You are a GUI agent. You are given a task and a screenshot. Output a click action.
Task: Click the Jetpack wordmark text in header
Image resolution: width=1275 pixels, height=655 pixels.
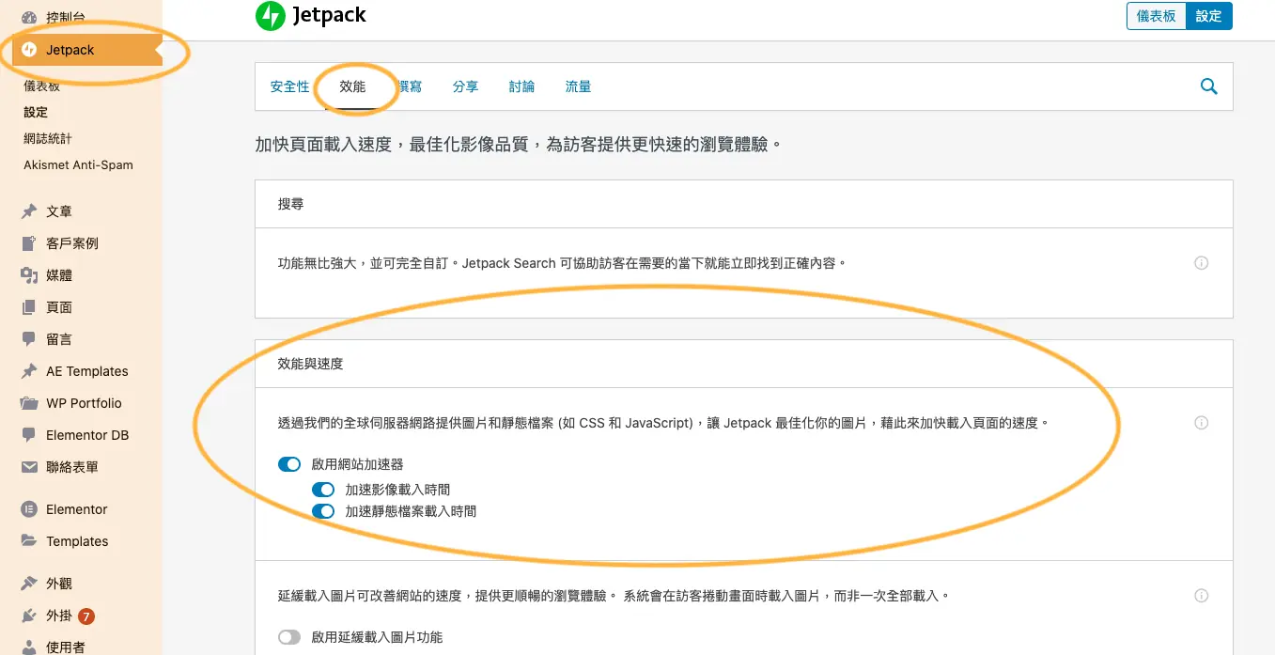point(329,15)
